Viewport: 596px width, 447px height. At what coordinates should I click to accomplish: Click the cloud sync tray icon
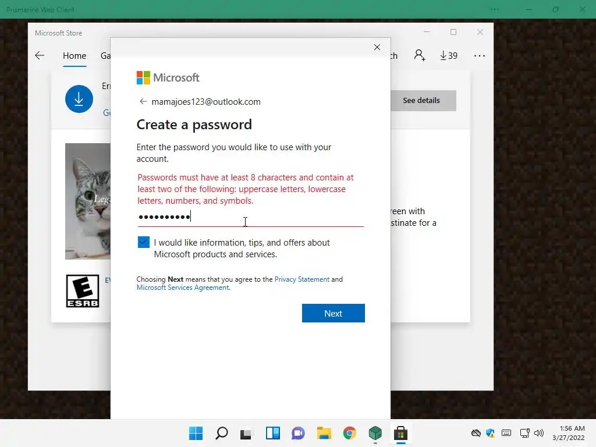(476, 433)
